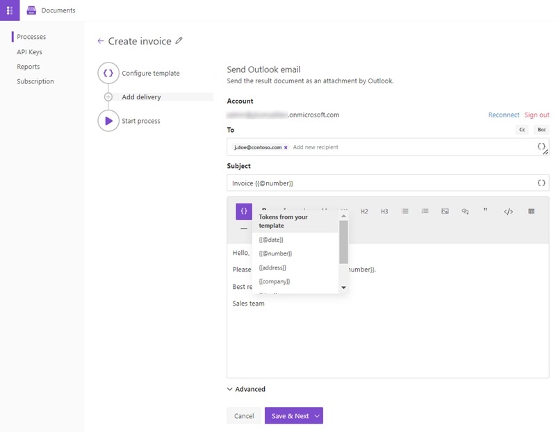Image resolution: width=556 pixels, height=432 pixels.
Task: Go to the Configure template step
Action: click(151, 74)
